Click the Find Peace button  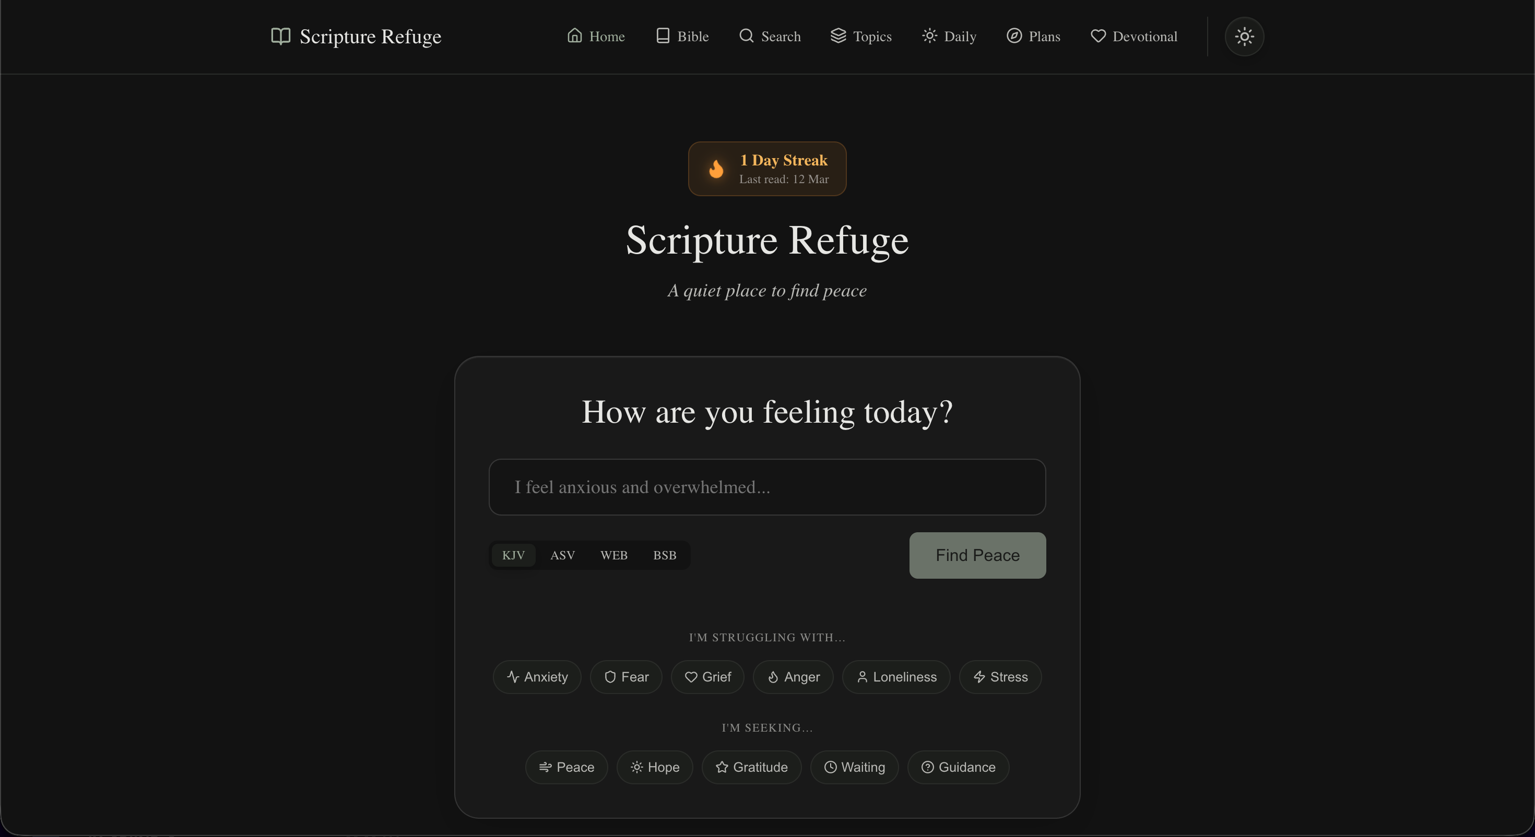977,555
